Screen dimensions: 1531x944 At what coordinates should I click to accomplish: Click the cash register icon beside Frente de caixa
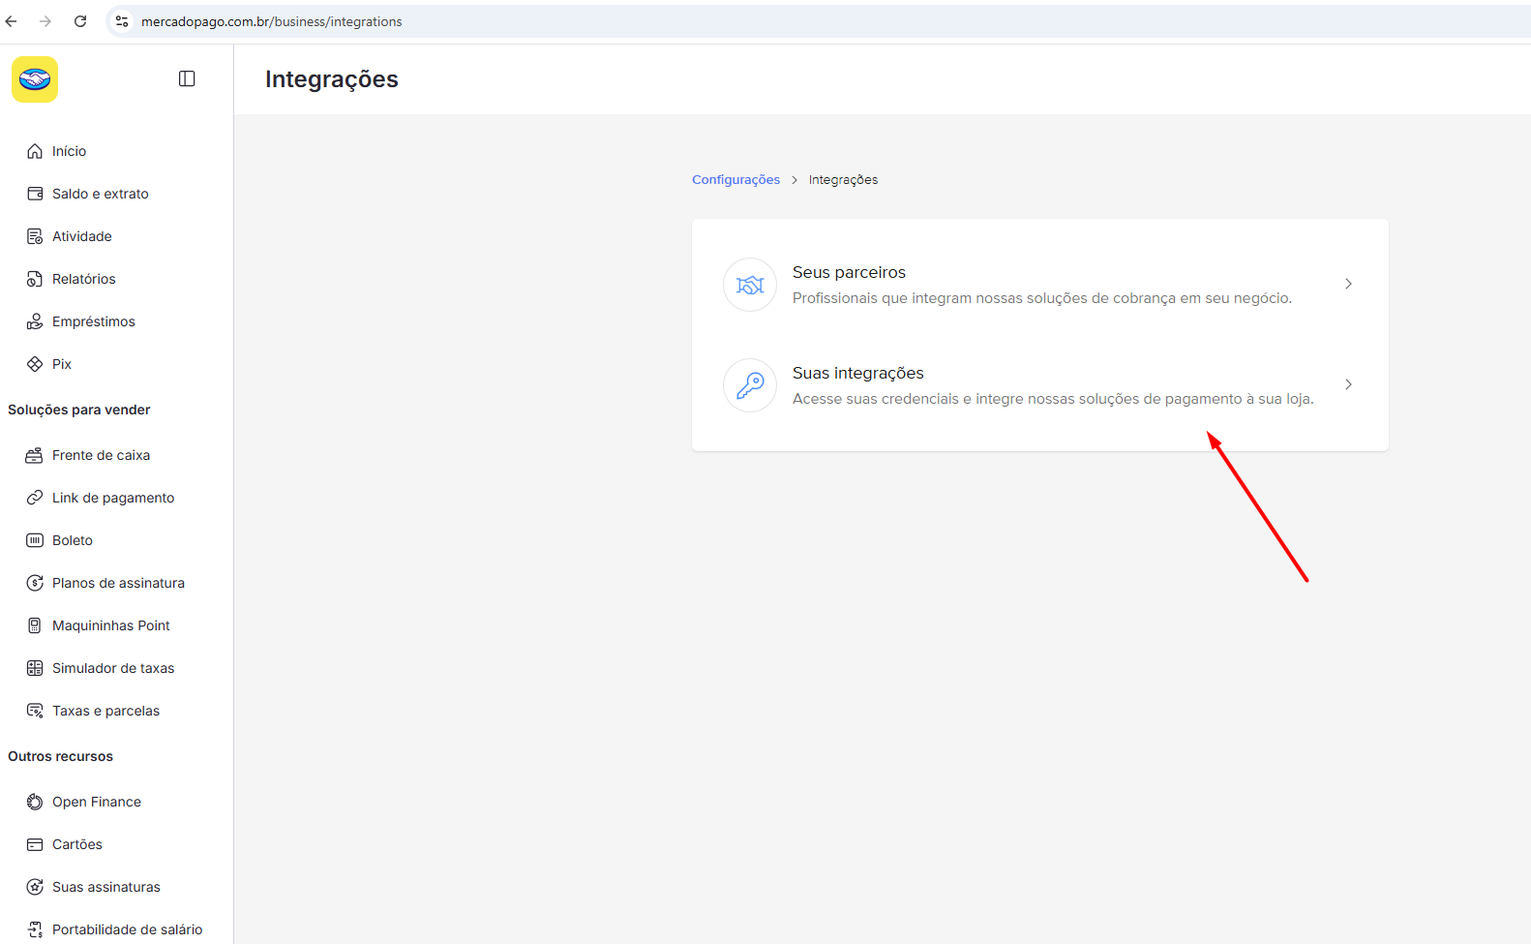(35, 455)
